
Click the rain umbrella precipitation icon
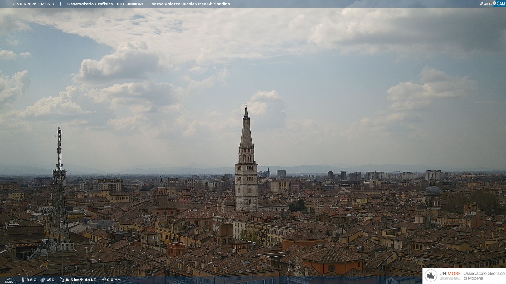click(104, 280)
